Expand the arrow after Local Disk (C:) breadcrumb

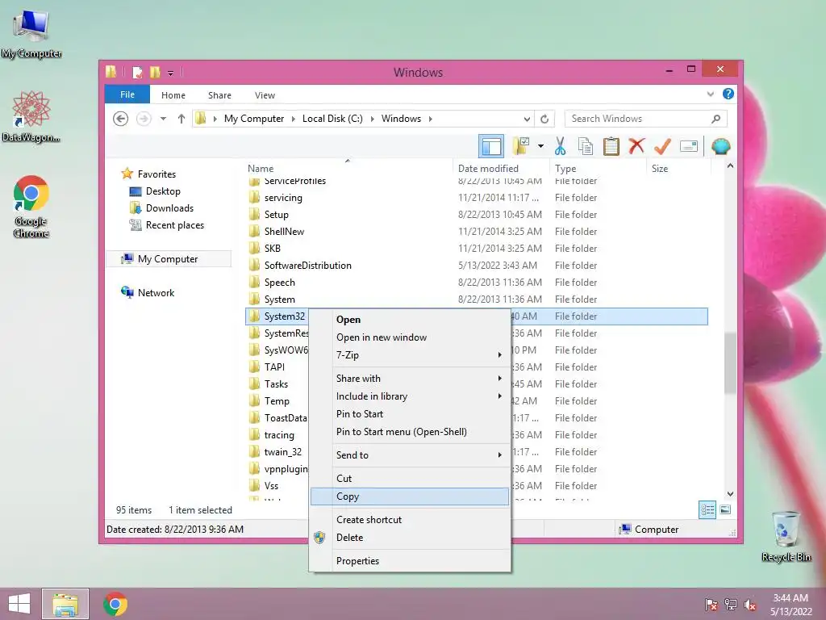pos(373,119)
